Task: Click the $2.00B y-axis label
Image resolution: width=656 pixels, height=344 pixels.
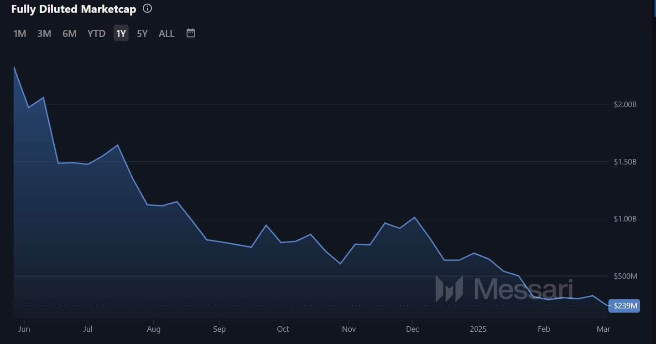Action: 625,104
